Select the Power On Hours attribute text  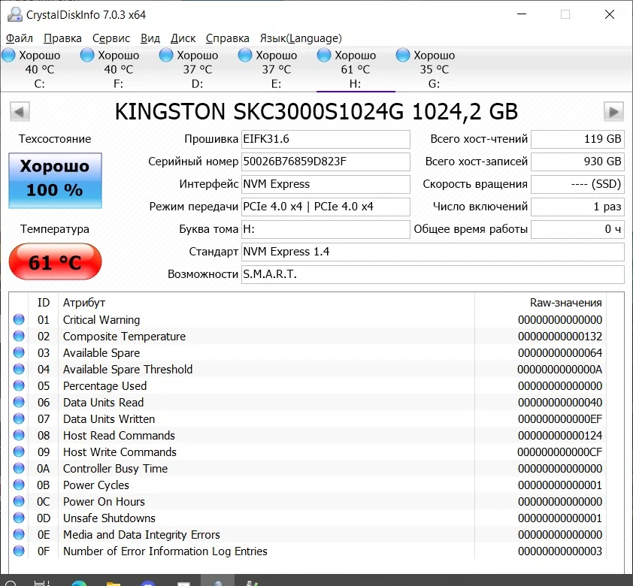(104, 502)
